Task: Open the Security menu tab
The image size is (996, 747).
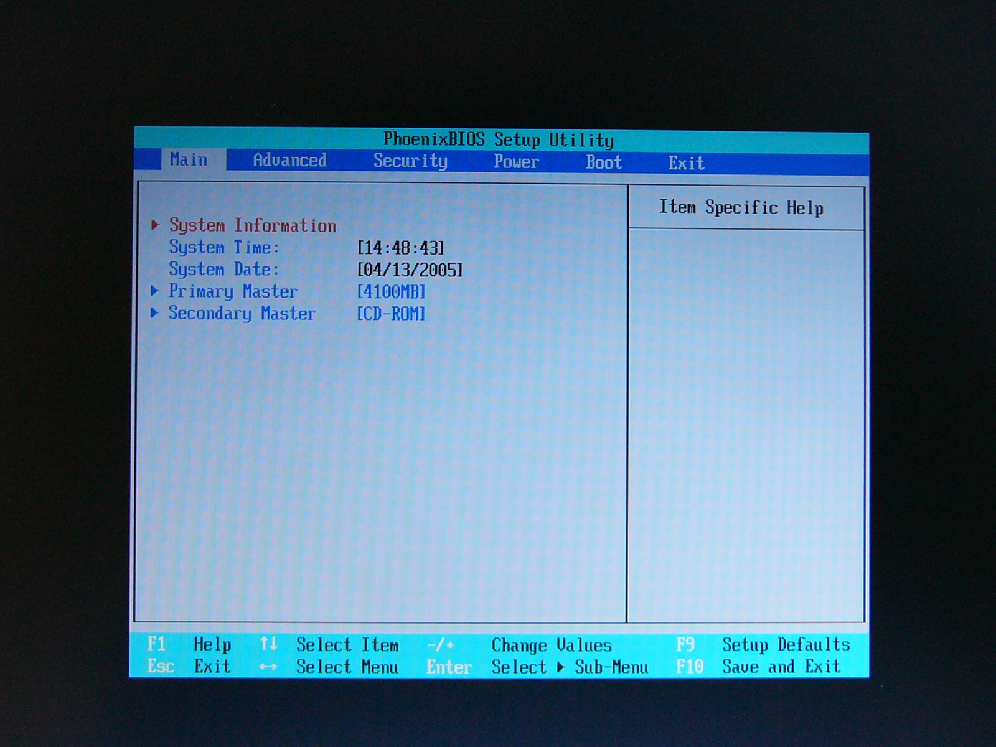Action: click(x=410, y=161)
